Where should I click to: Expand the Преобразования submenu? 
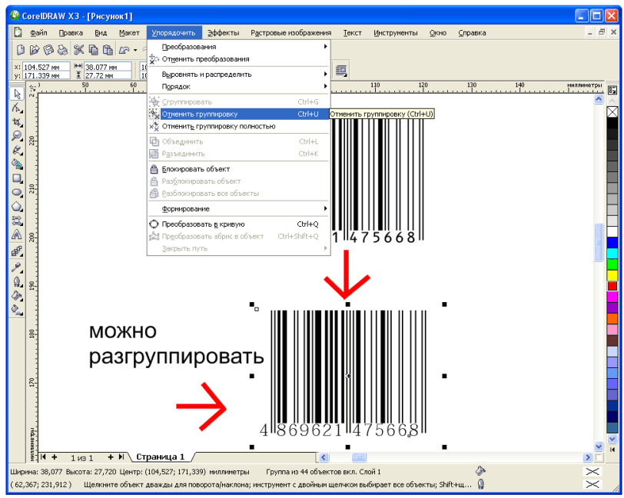click(x=239, y=47)
